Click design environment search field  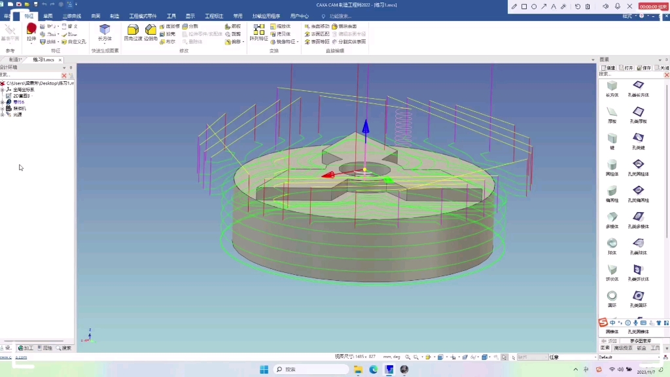(30, 75)
